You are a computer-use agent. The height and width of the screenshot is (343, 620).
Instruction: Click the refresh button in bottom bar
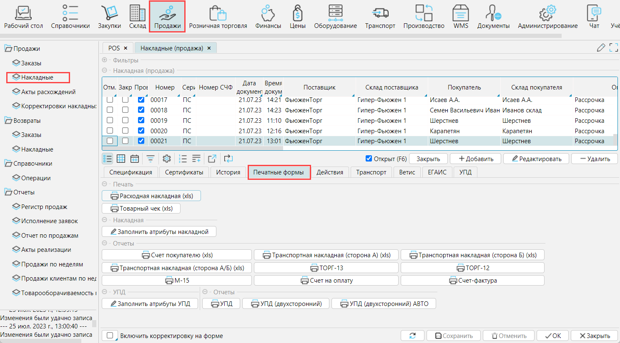click(412, 336)
